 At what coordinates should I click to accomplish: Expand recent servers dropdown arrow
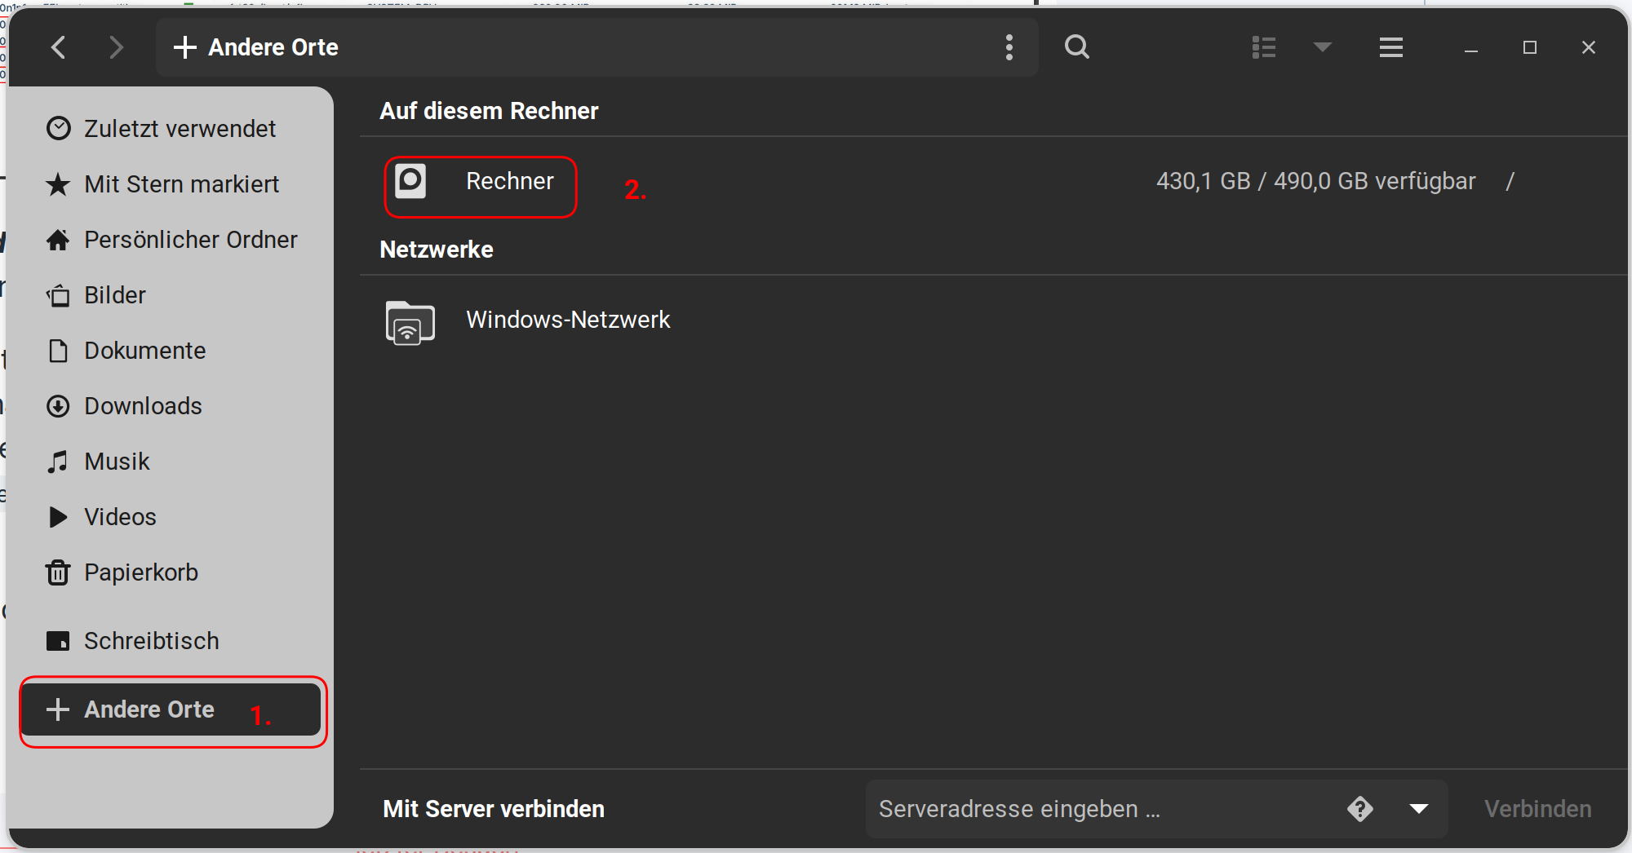tap(1419, 809)
